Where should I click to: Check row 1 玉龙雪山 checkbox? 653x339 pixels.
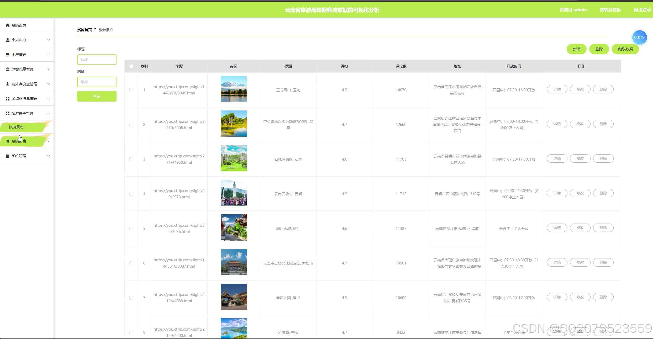pyautogui.click(x=131, y=90)
